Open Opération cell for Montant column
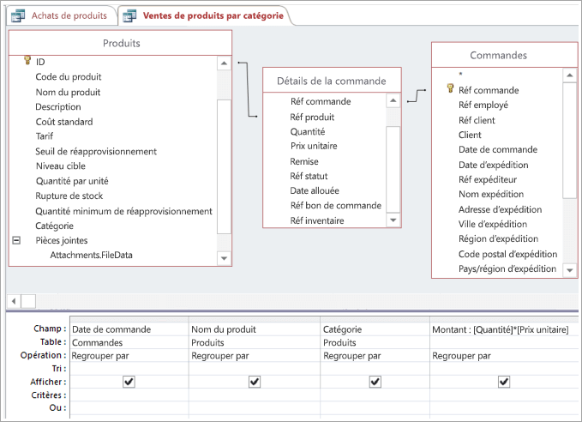 pos(504,355)
